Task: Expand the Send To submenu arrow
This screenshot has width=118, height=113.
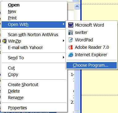Action: (64, 57)
